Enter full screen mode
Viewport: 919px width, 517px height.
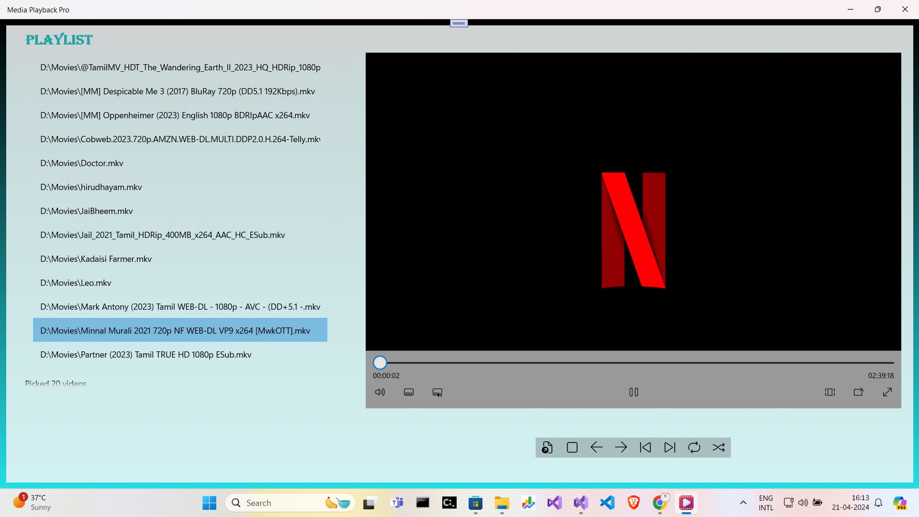[x=887, y=393]
